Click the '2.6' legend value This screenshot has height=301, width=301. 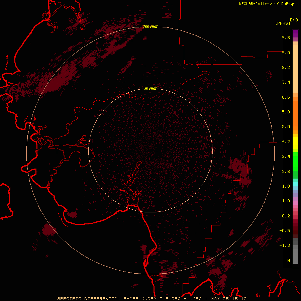pos(286,172)
